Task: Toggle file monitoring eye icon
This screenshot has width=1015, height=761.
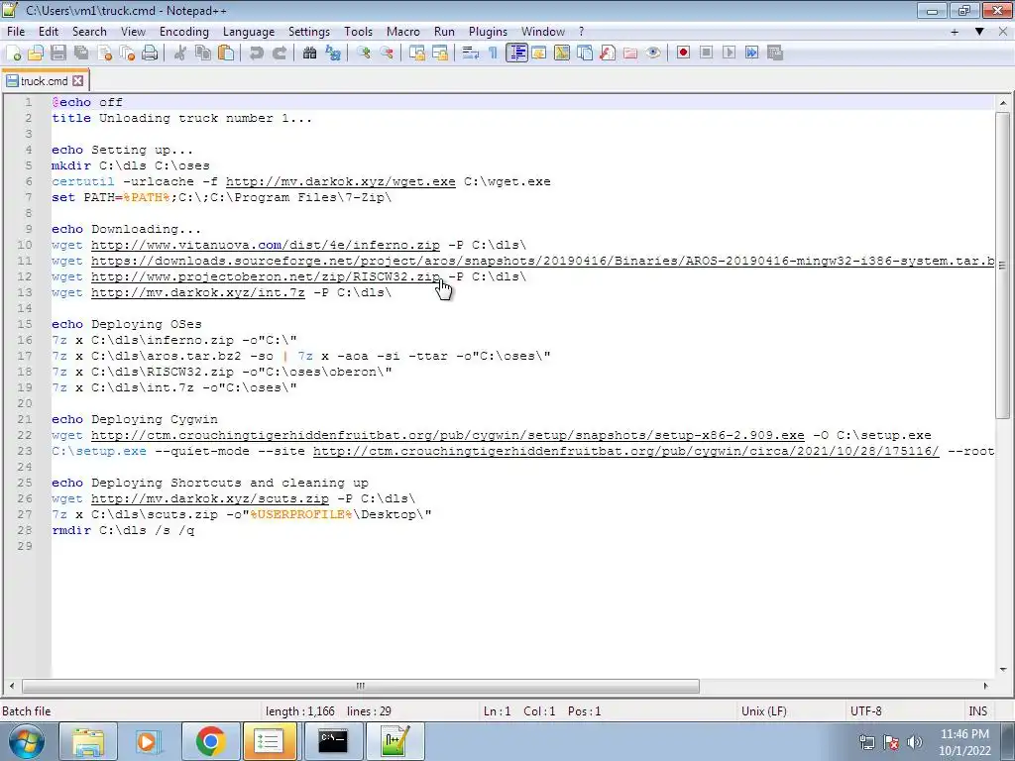Action: (653, 54)
